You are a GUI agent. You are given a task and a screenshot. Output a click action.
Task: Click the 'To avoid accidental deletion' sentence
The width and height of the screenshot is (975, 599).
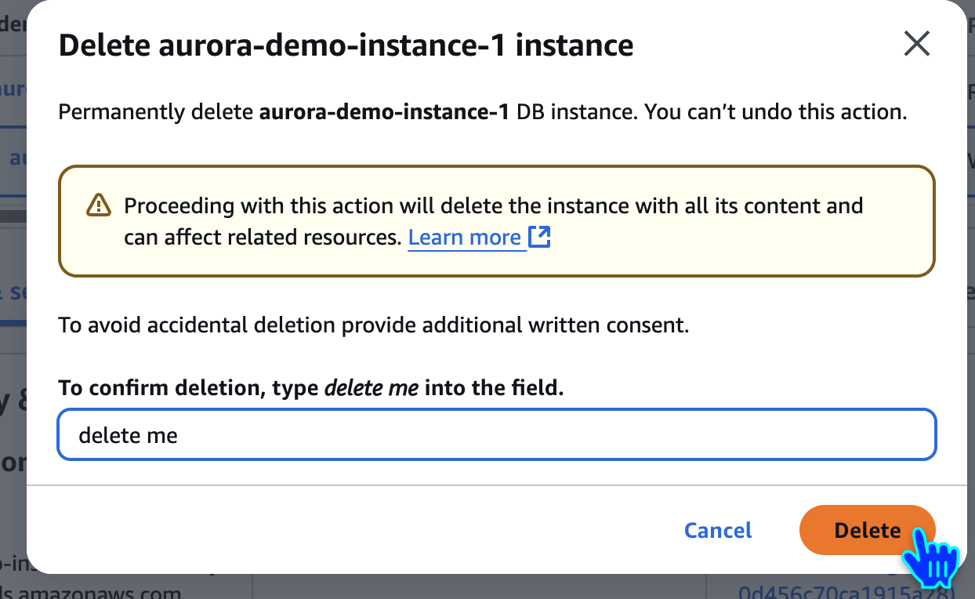tap(373, 325)
